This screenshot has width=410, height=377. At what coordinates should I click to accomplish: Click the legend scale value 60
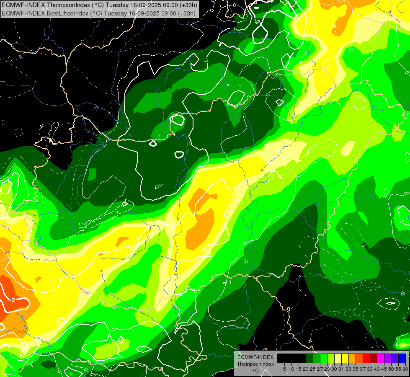coord(405,369)
